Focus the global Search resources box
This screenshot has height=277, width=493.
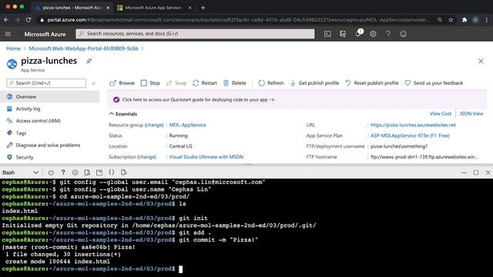(195, 34)
